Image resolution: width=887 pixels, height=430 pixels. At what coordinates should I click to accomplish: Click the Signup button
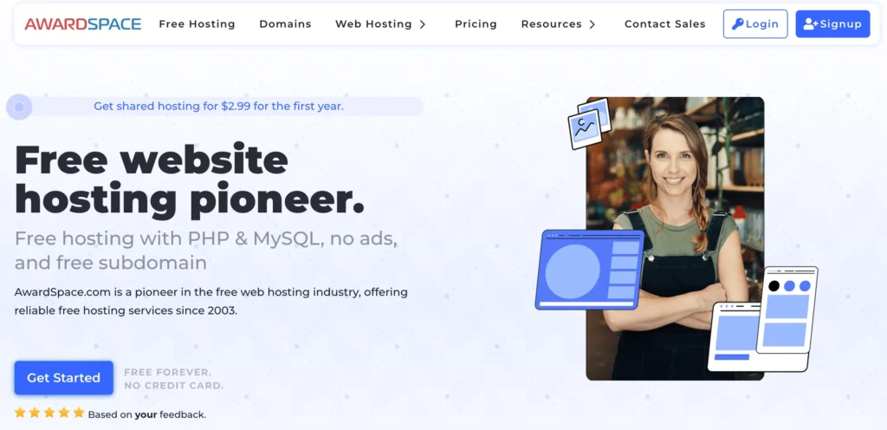[832, 23]
